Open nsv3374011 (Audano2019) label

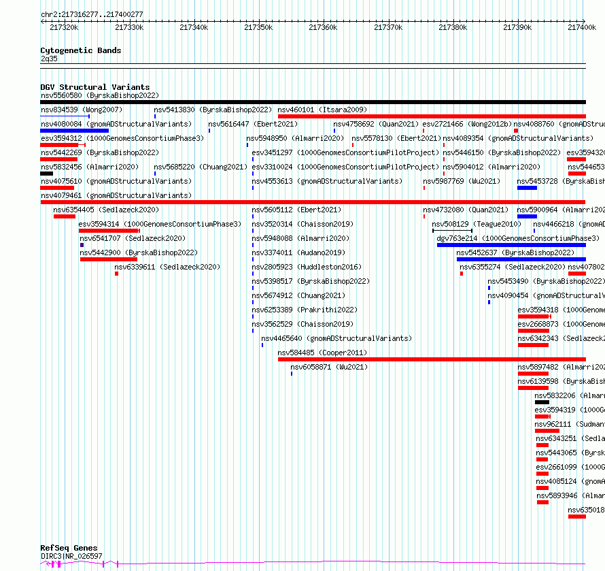(x=298, y=252)
